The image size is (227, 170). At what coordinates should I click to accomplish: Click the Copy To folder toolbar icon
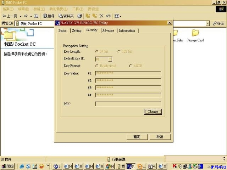95,16
